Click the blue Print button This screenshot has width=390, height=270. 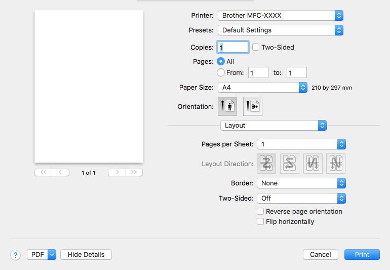pyautogui.click(x=362, y=255)
